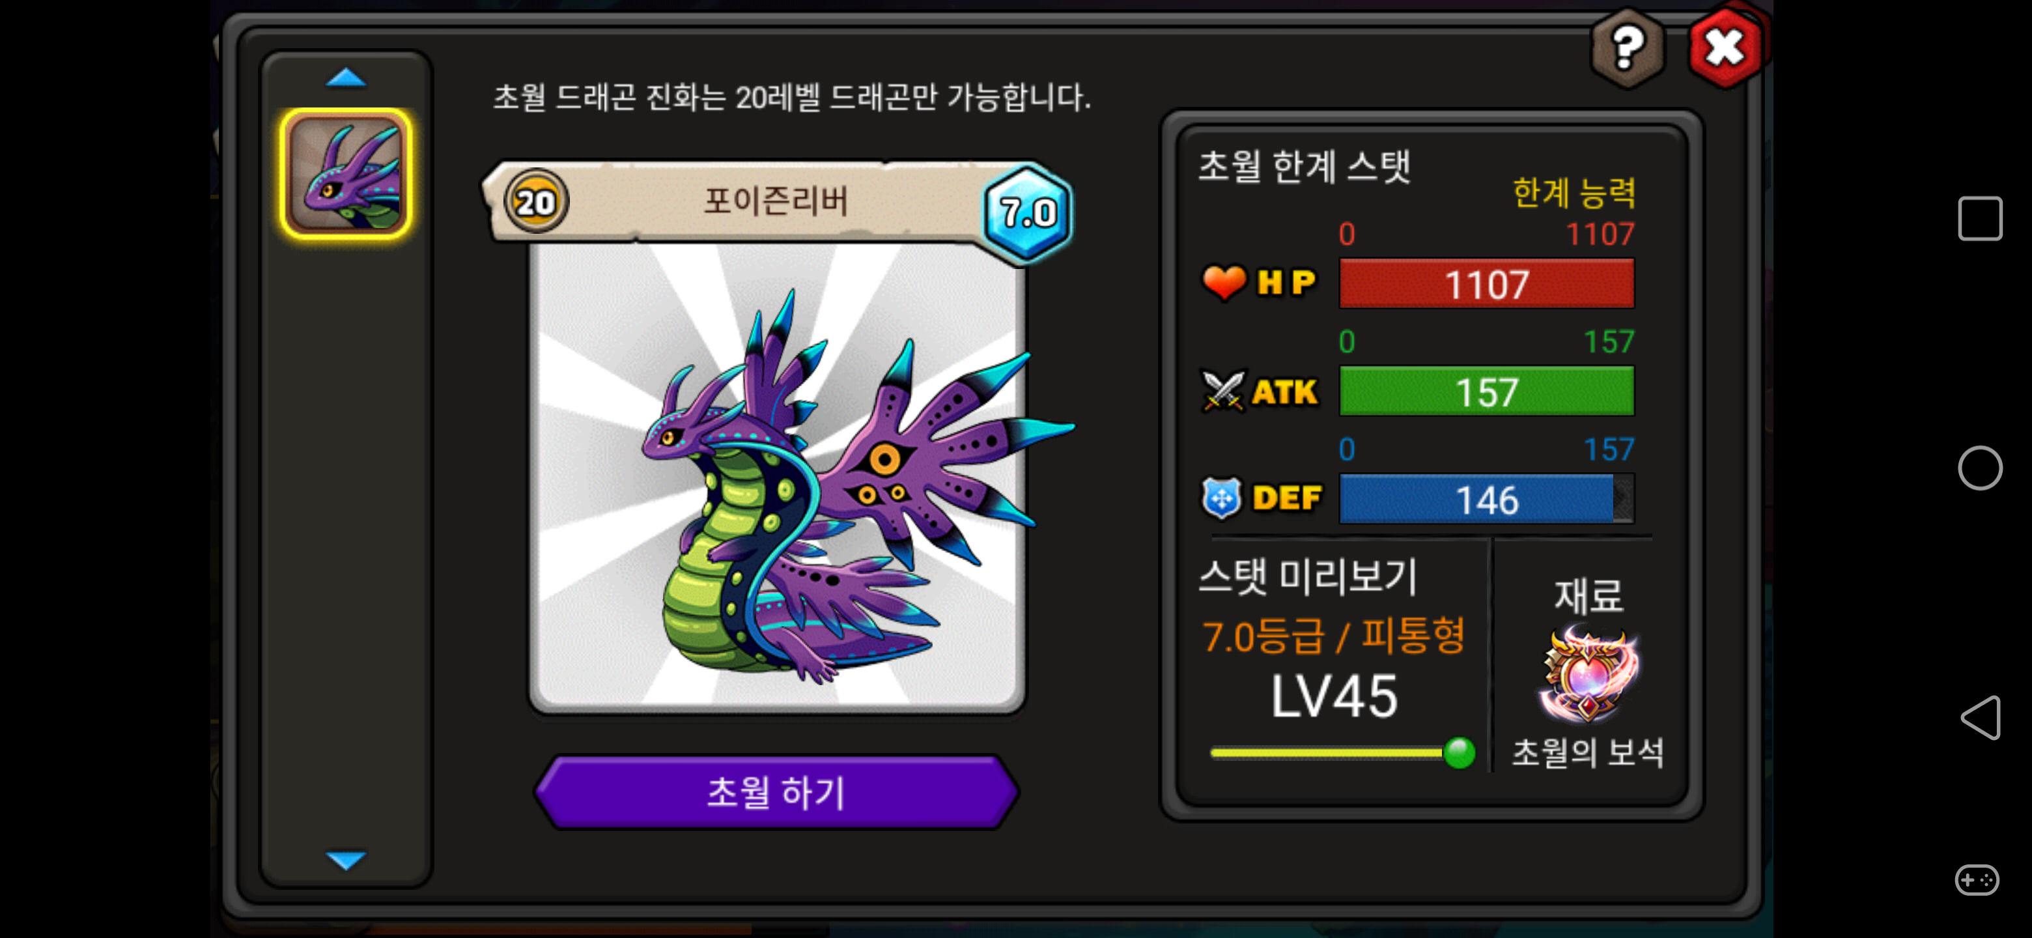Tap the 초월 하기 purple button
This screenshot has width=2032, height=938.
pyautogui.click(x=776, y=792)
